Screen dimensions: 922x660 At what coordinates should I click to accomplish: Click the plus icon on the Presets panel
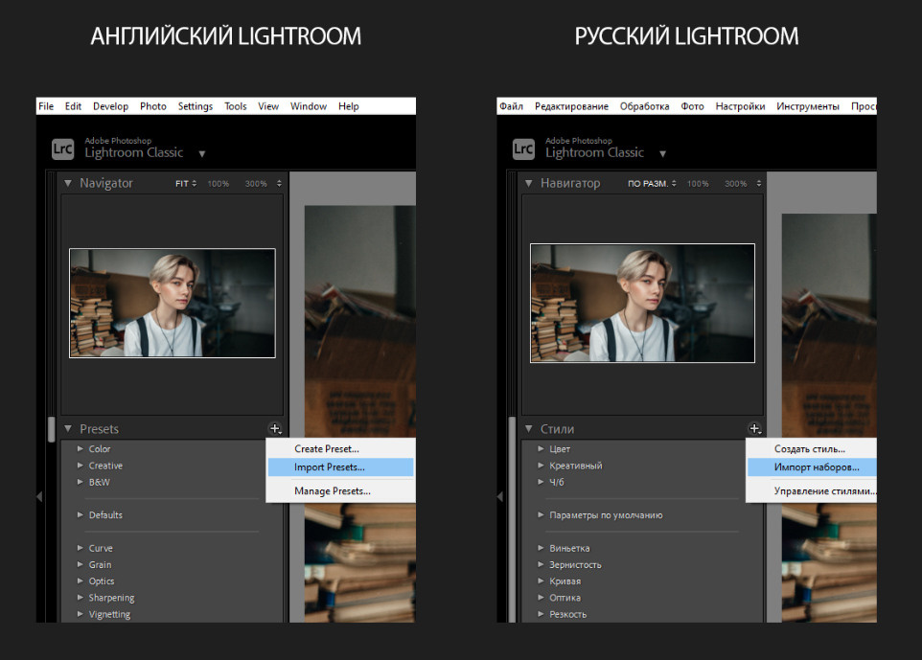(274, 428)
